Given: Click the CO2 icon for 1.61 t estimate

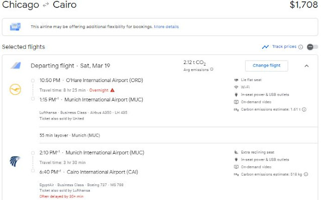Looking at the screenshot, I should (236, 109).
